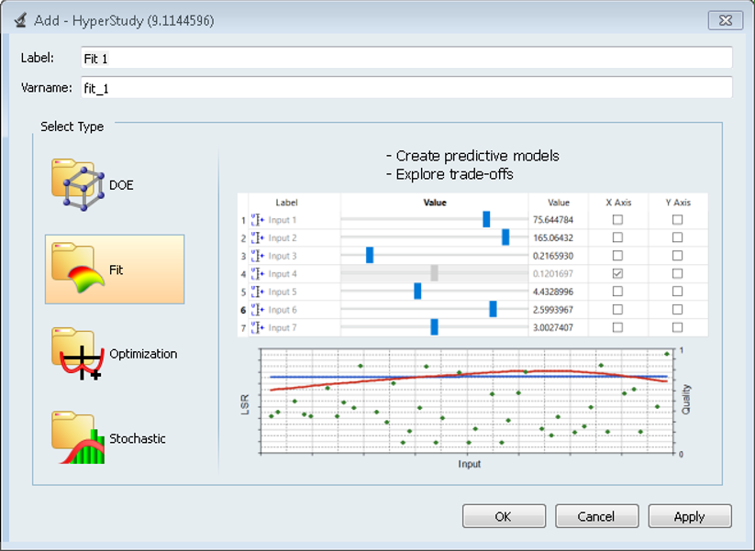Tick Y Axis checkbox for Input 6
This screenshot has height=551, width=755.
pyautogui.click(x=677, y=310)
